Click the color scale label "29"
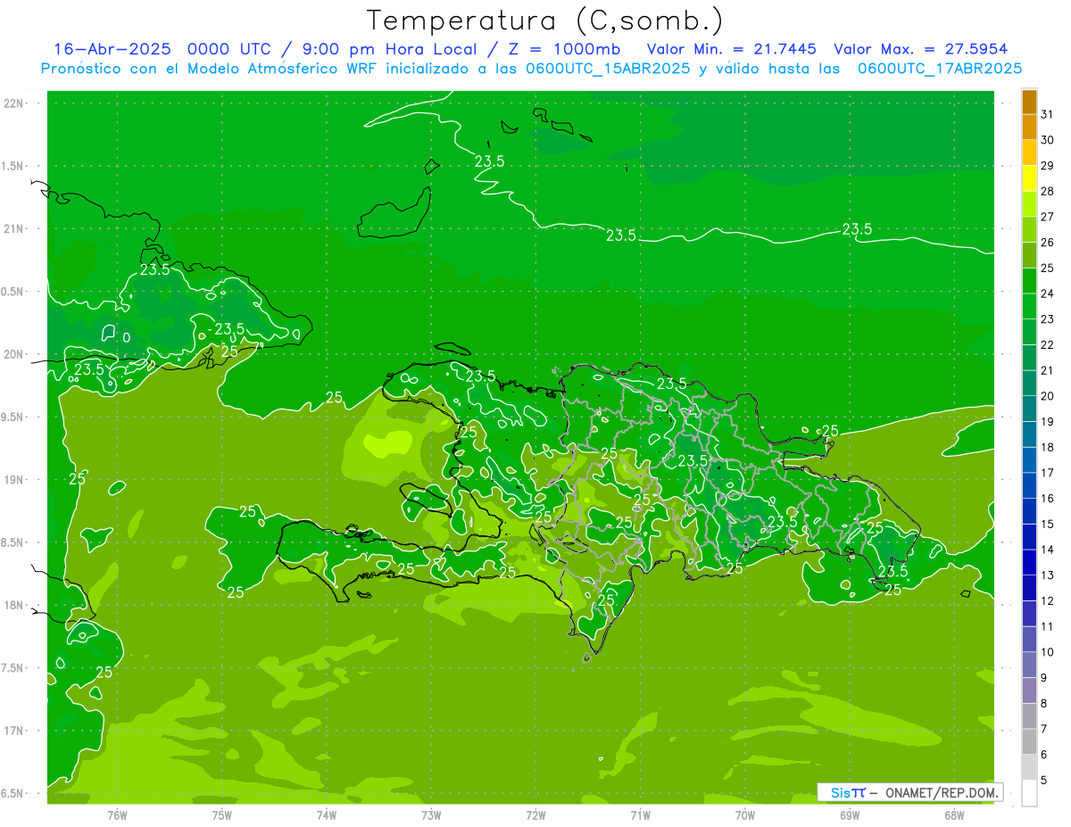The height and width of the screenshot is (827, 1071). click(x=1048, y=166)
